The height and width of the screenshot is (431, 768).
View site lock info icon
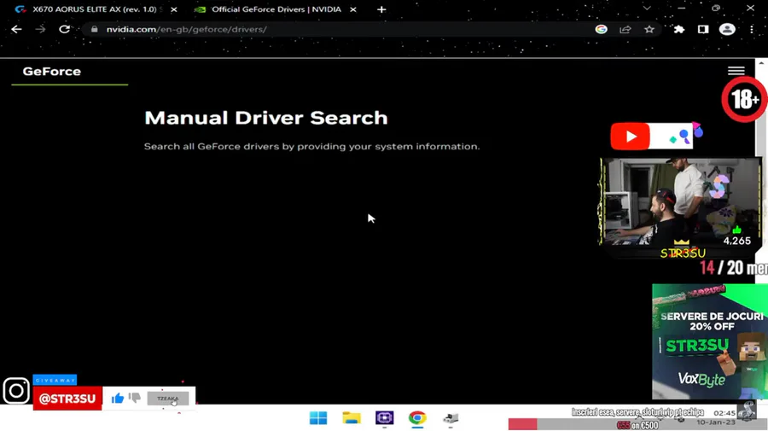(x=95, y=29)
